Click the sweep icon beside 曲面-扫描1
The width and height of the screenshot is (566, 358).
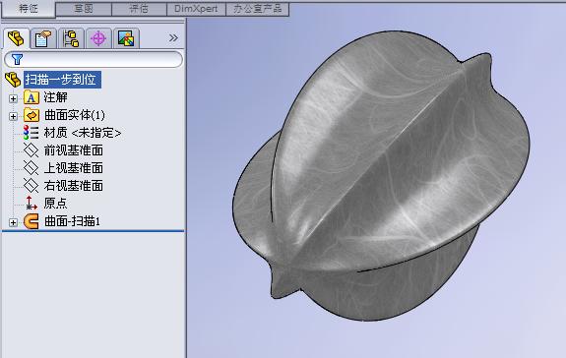31,221
